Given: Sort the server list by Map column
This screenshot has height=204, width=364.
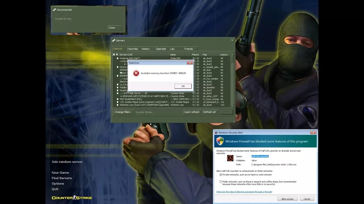Looking at the screenshot, I should tap(211, 54).
